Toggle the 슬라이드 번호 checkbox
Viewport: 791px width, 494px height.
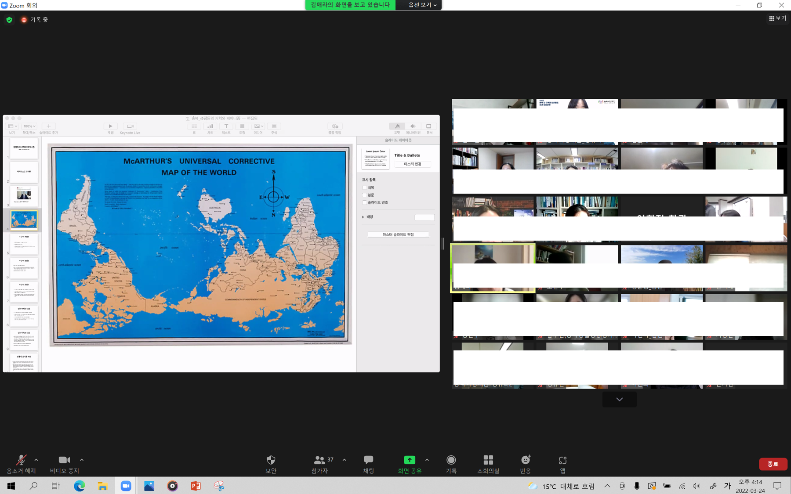pyautogui.click(x=364, y=202)
